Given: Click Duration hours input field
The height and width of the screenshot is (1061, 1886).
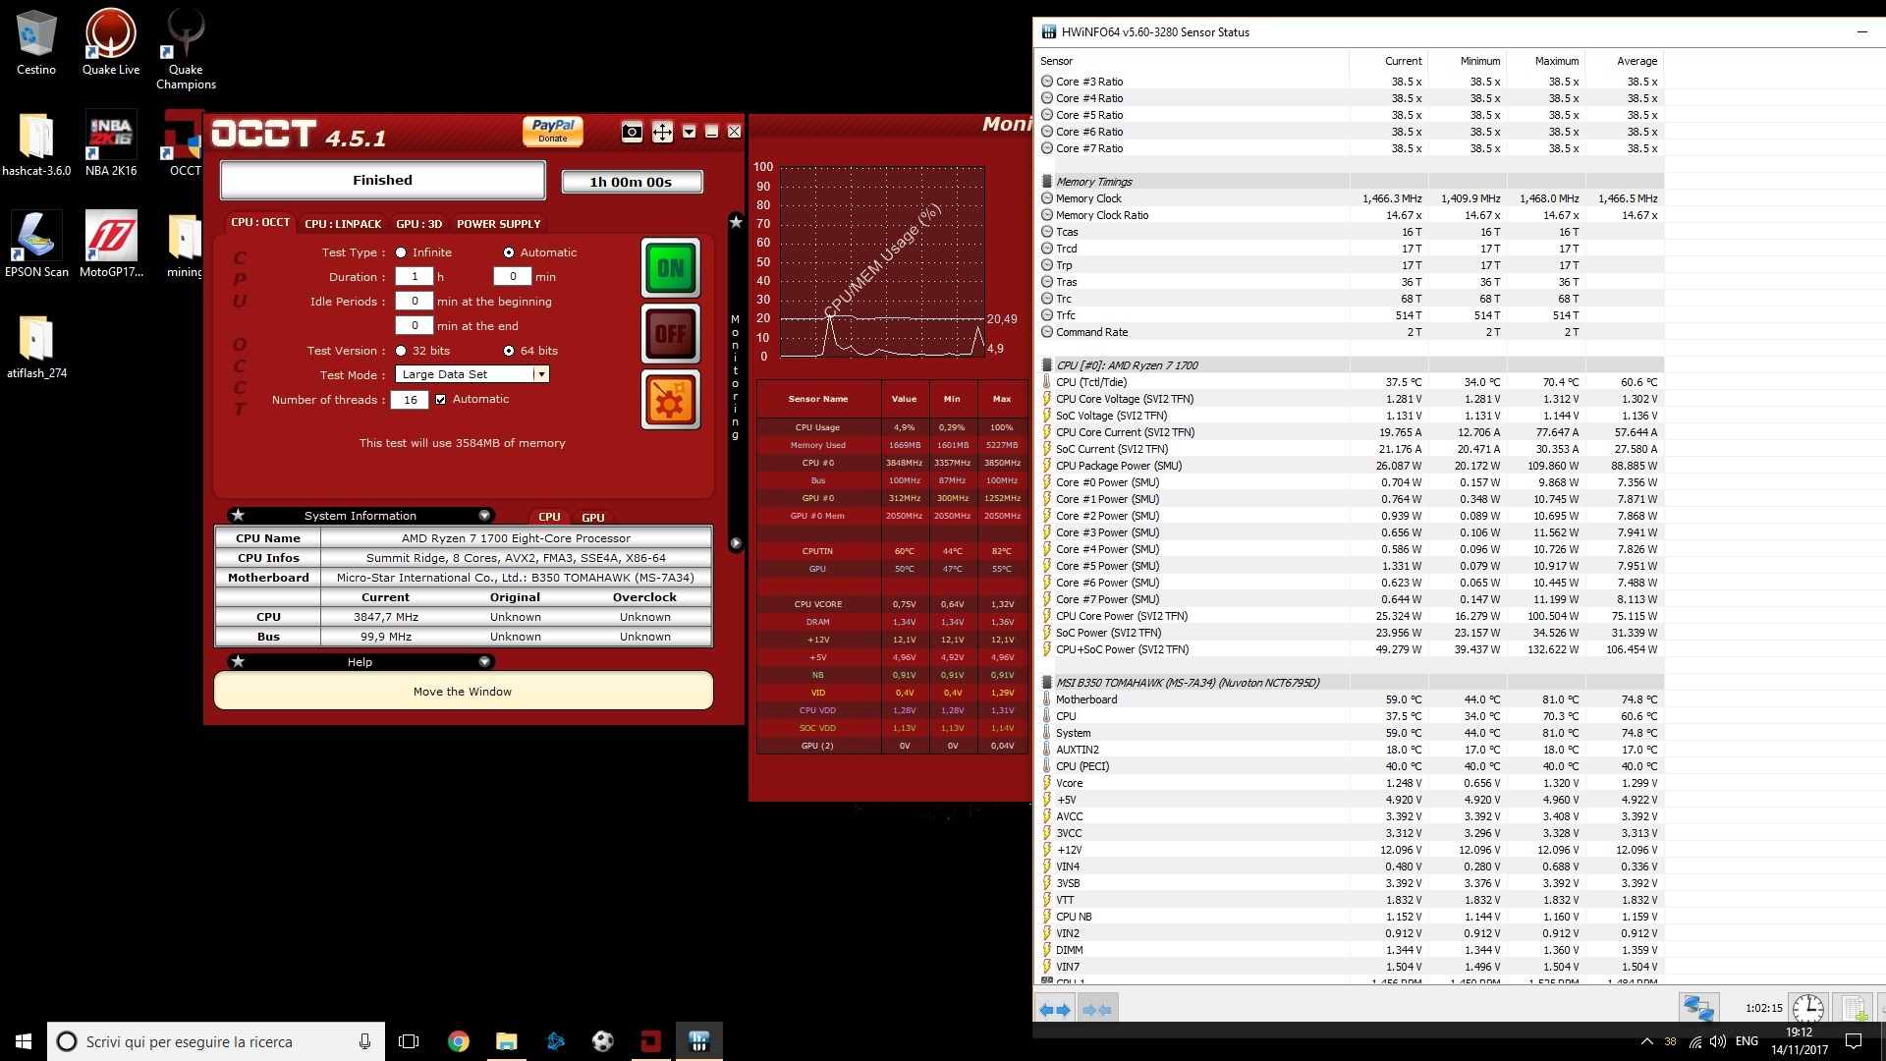Looking at the screenshot, I should point(415,277).
